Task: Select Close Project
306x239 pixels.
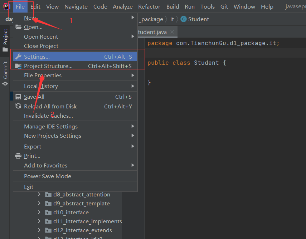Action: coord(75,46)
